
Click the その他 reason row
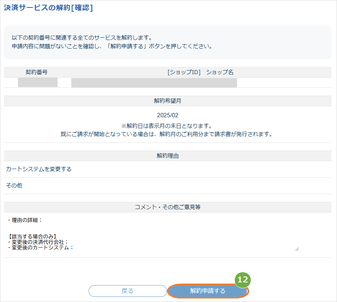coord(168,186)
